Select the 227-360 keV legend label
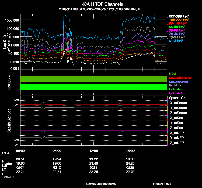The height and width of the screenshot is (188, 202). coord(179,16)
